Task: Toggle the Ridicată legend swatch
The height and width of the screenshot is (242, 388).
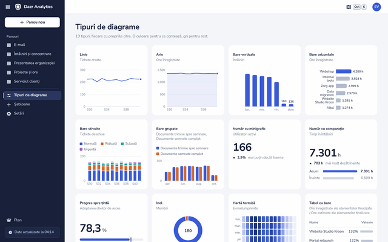Action: click(102, 144)
